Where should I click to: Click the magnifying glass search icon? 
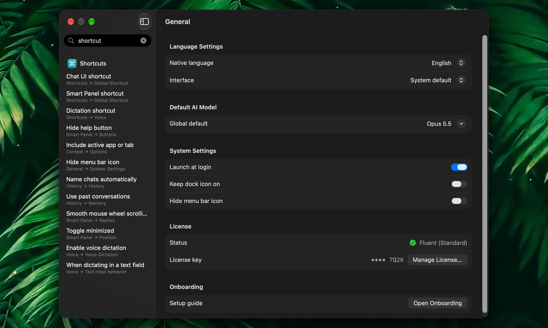(x=71, y=41)
